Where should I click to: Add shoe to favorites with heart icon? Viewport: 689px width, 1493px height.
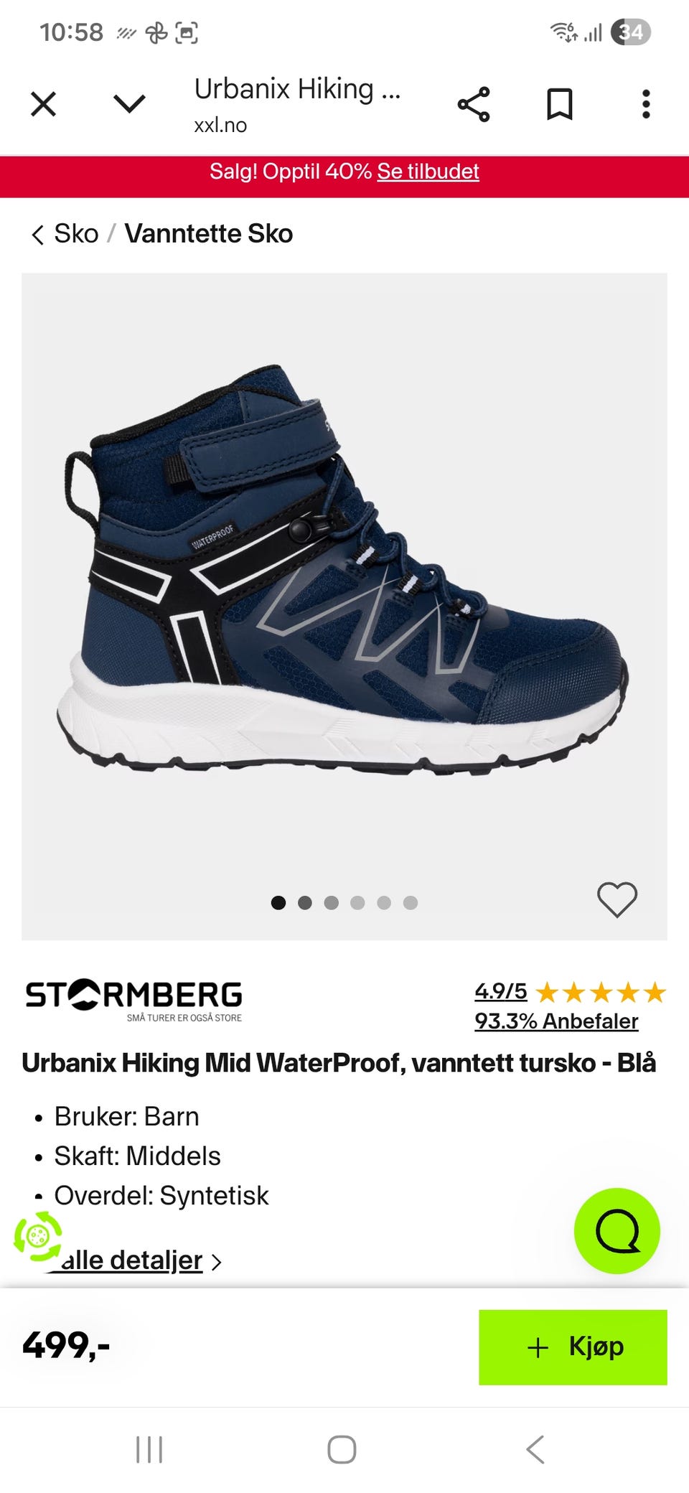[x=617, y=899]
